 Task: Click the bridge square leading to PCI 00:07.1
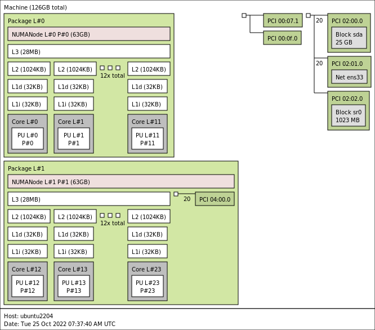244,15
